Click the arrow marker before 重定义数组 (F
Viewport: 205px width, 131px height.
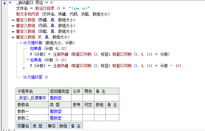13,37
